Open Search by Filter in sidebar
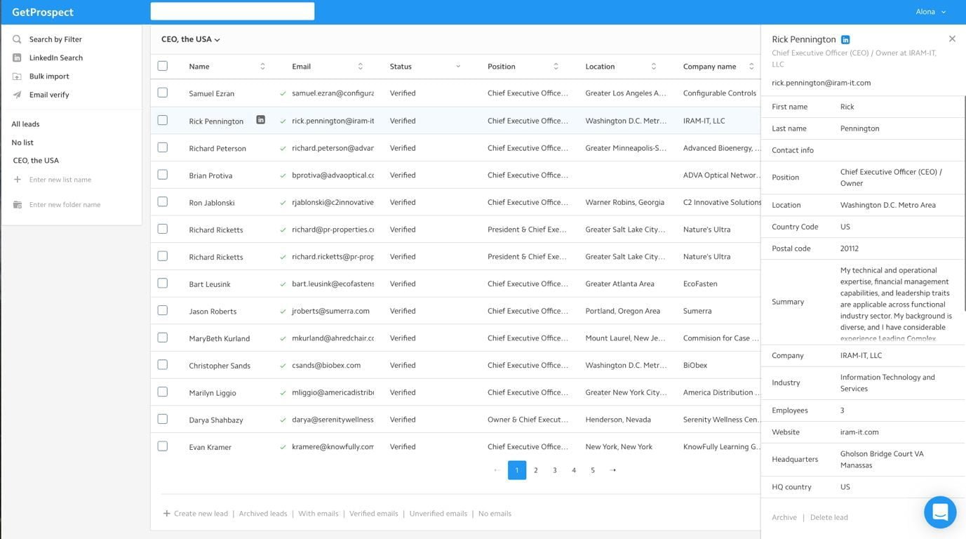This screenshot has width=966, height=539. tap(55, 39)
